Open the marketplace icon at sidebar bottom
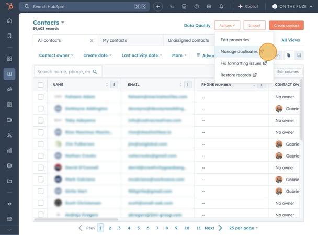The height and width of the screenshot is (235, 318). (x=9, y=219)
